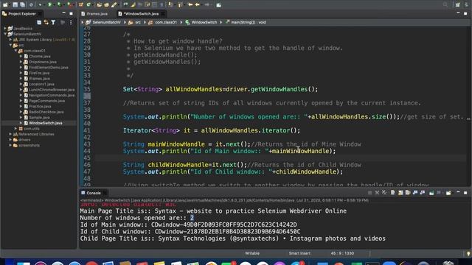Click 'mainWindowHandle' variable on line 43
Image resolution: width=472 pixels, height=265 pixels.
pyautogui.click(x=176, y=144)
